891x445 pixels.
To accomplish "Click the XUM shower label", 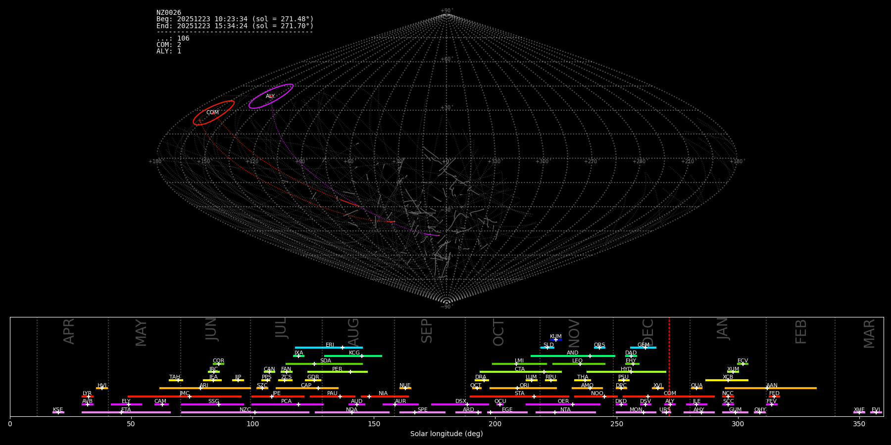I will click(733, 369).
